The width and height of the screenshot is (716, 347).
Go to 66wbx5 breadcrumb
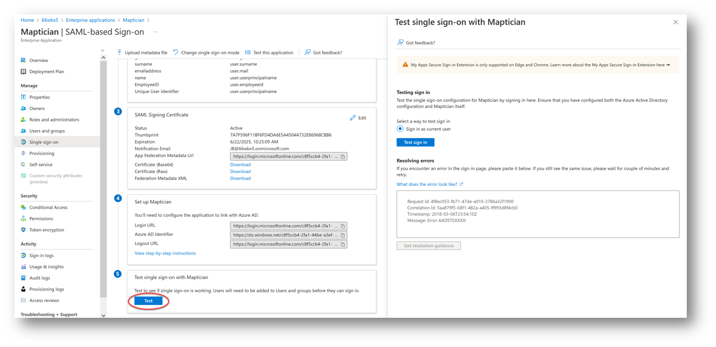pos(50,20)
